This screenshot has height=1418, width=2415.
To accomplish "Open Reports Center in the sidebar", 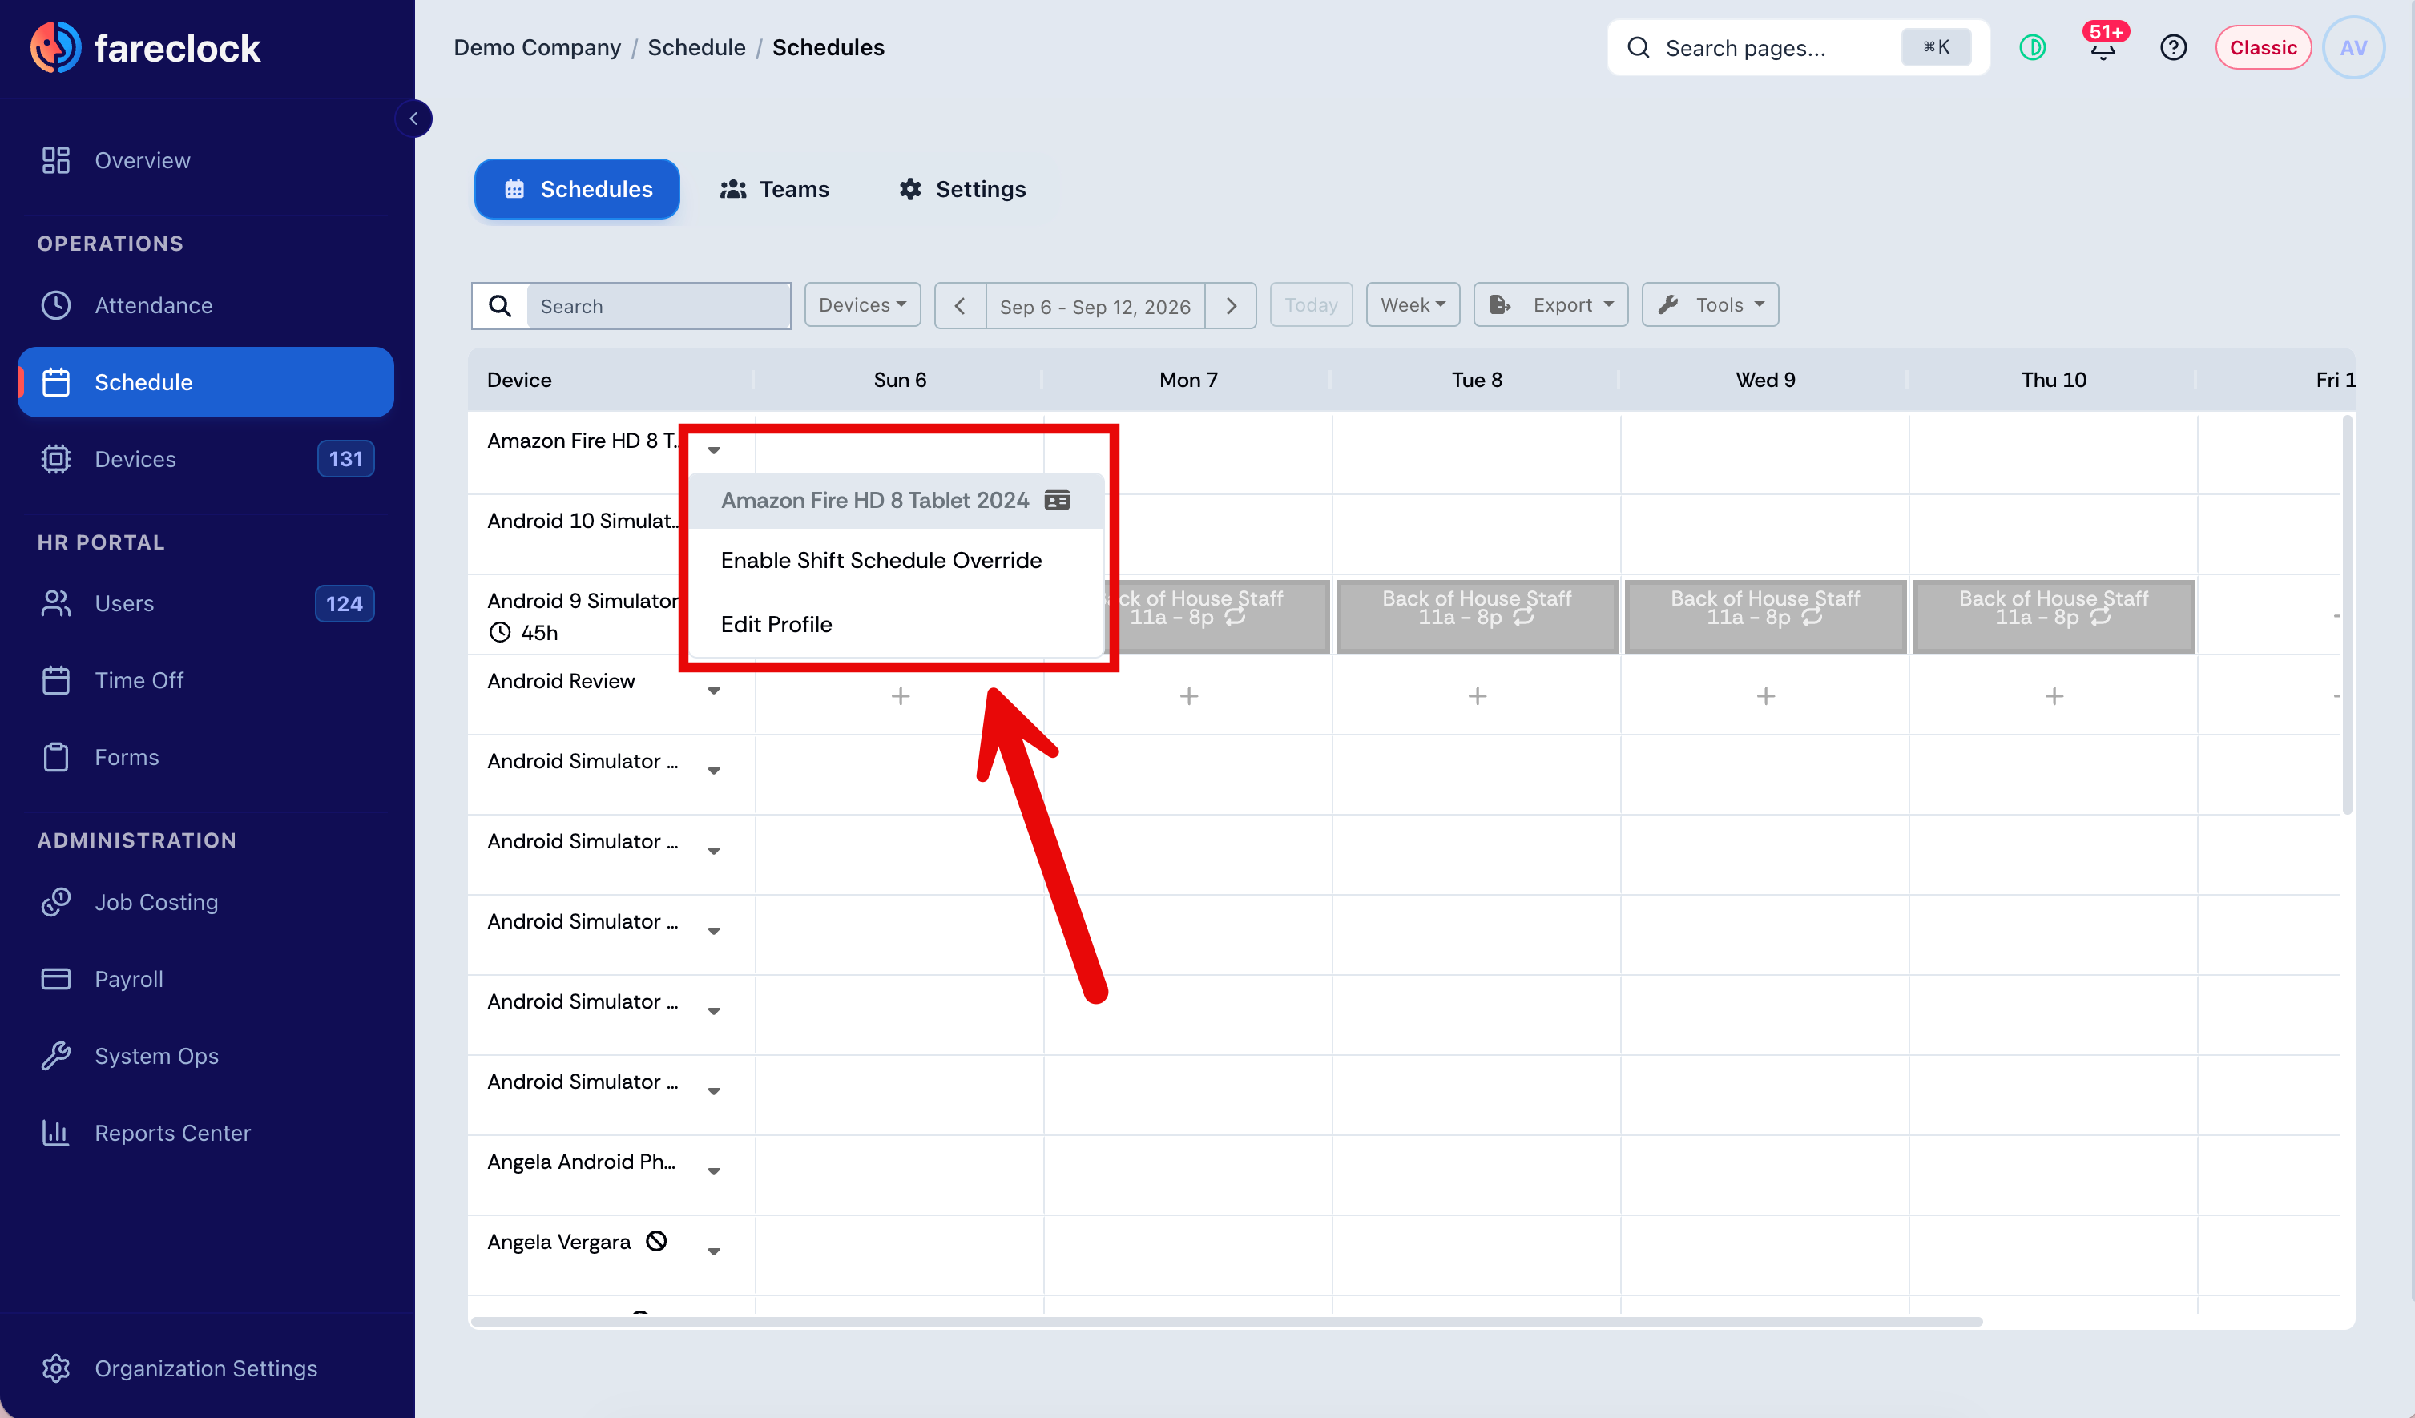I will coord(172,1133).
